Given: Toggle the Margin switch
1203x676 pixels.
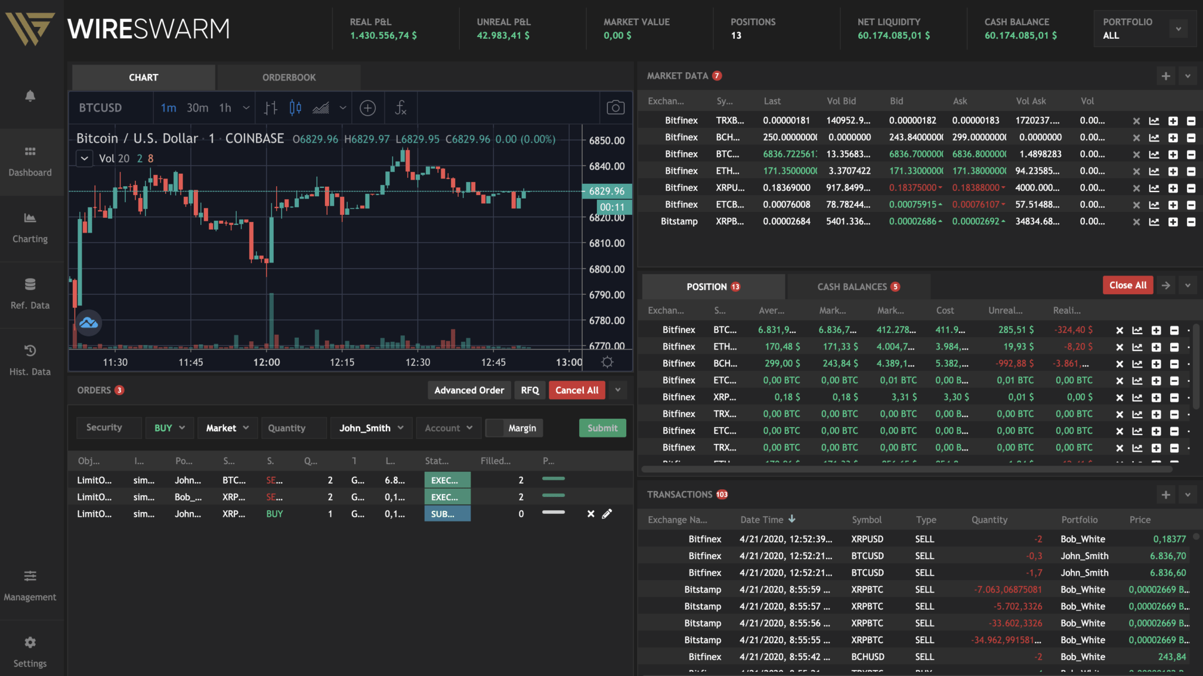Looking at the screenshot, I should coord(495,428).
